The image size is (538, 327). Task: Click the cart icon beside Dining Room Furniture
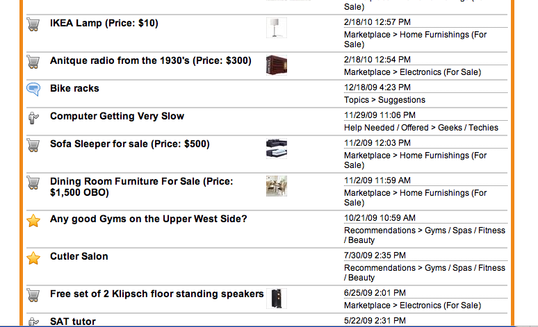(x=33, y=183)
